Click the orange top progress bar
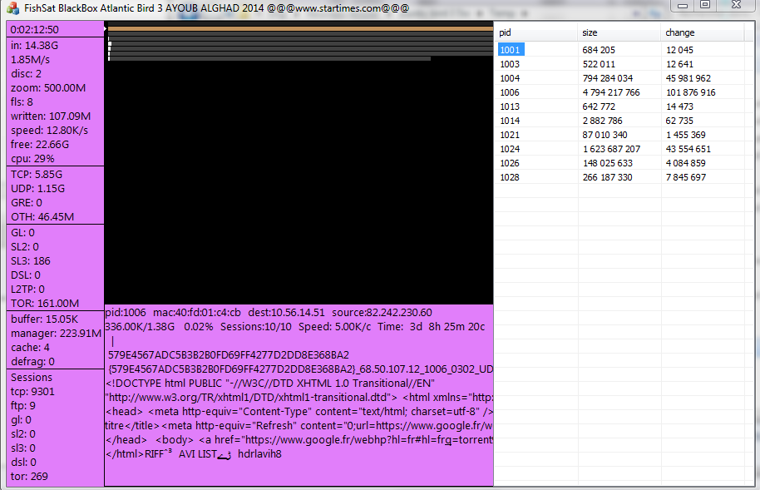This screenshot has width=760, height=490. [299, 29]
